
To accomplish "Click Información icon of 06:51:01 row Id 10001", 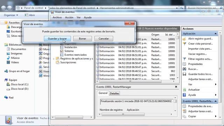I will point(98,47).
